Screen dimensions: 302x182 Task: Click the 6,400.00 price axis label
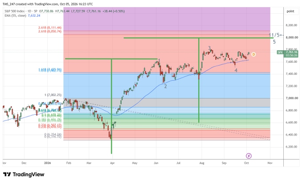click(292, 134)
